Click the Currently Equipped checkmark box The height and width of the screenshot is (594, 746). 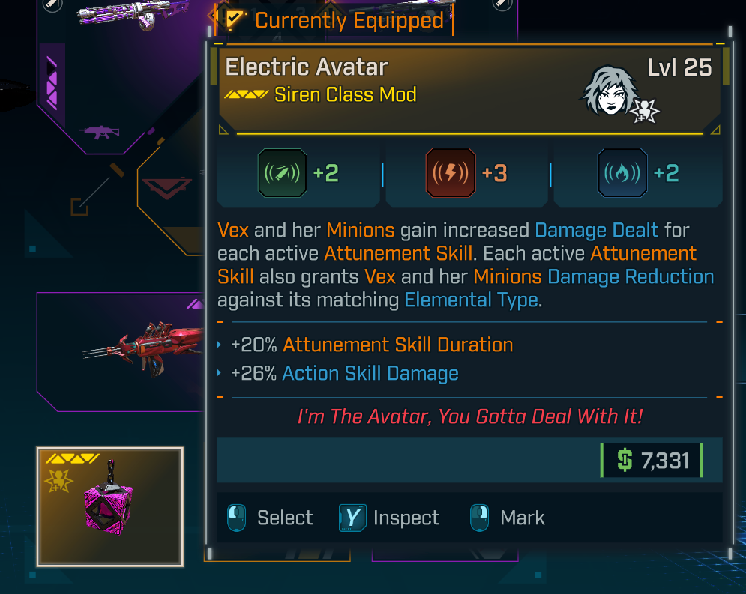(x=232, y=19)
